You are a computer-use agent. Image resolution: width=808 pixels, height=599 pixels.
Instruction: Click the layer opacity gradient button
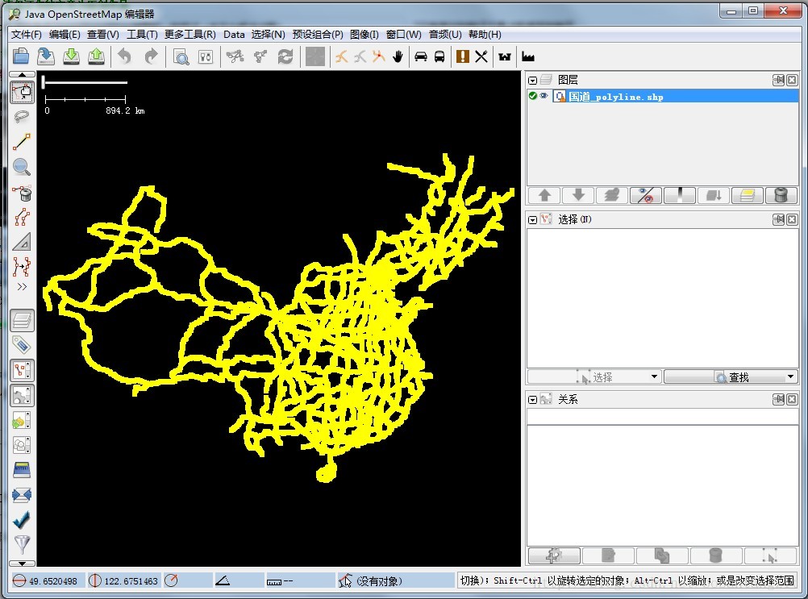click(x=679, y=195)
